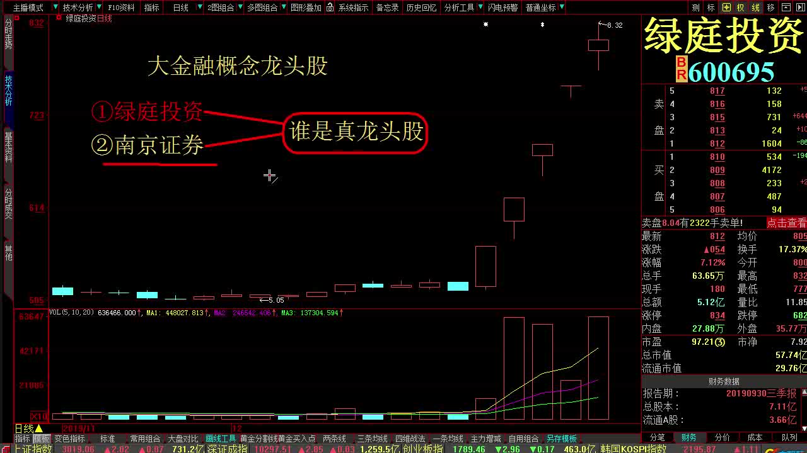807x453 pixels.
Task: Apply 变色指标 template
Action: pos(69,439)
